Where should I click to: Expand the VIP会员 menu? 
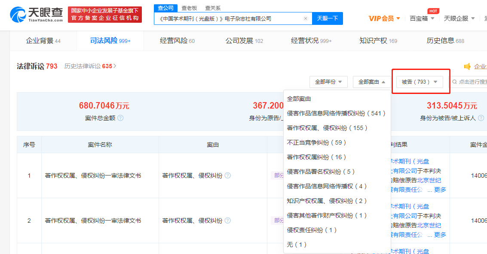pos(384,18)
